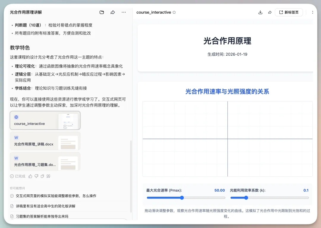Click the quote icon under the reply
Viewport: 321px width, 228px height.
(x=48, y=176)
